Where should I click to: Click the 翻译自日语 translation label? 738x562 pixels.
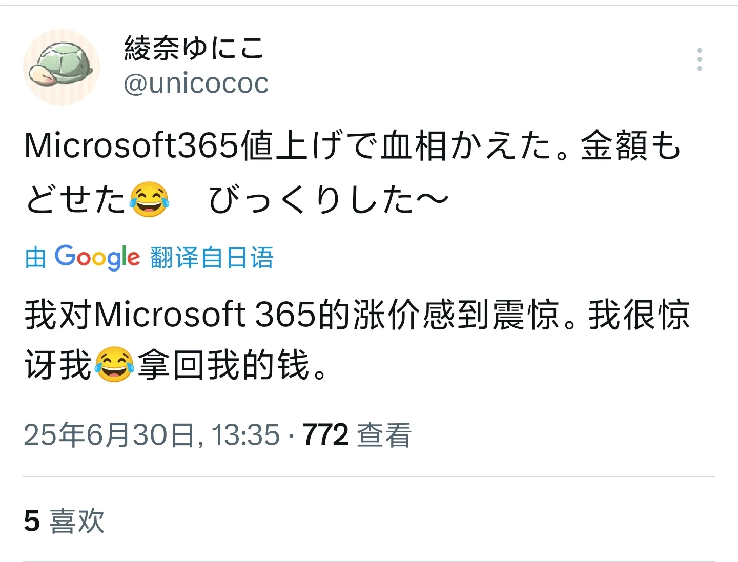[212, 257]
